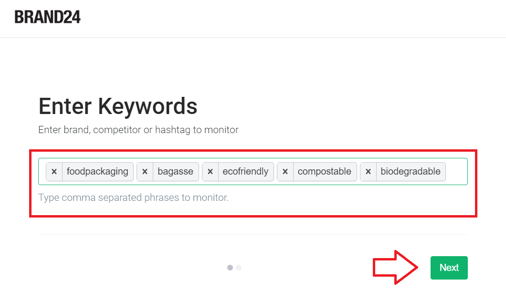Click the 'Enter brand, competitor or hashtag' subtitle

pyautogui.click(x=138, y=130)
